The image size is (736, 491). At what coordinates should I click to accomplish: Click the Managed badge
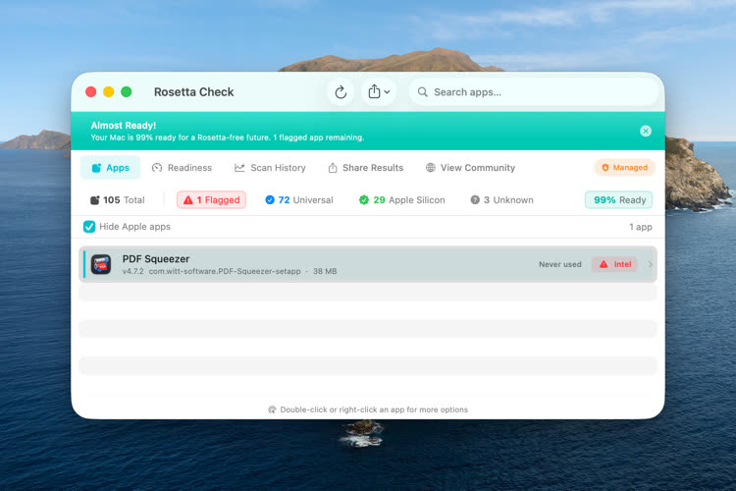(625, 168)
